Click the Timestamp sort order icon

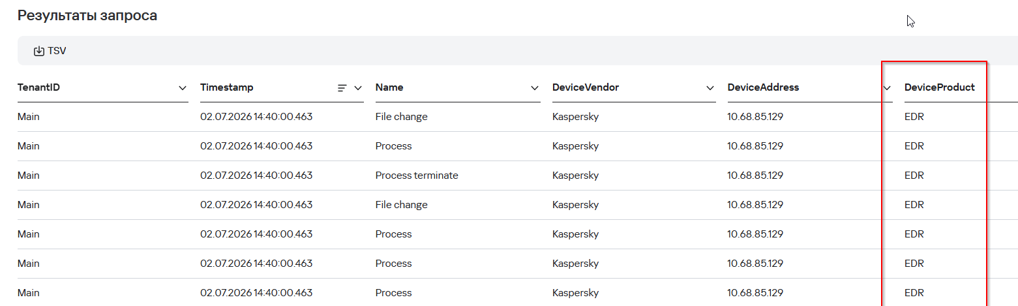[x=342, y=88]
